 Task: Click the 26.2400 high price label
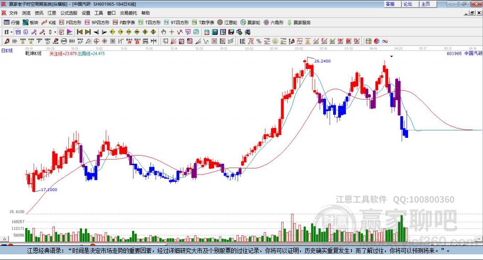322,61
